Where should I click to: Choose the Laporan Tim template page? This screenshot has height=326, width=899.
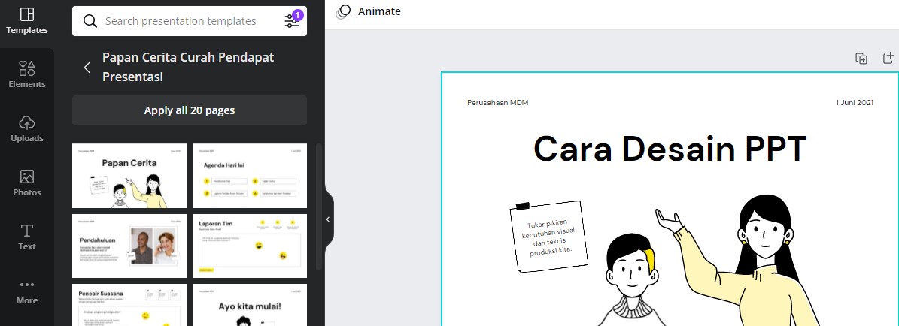pyautogui.click(x=249, y=246)
